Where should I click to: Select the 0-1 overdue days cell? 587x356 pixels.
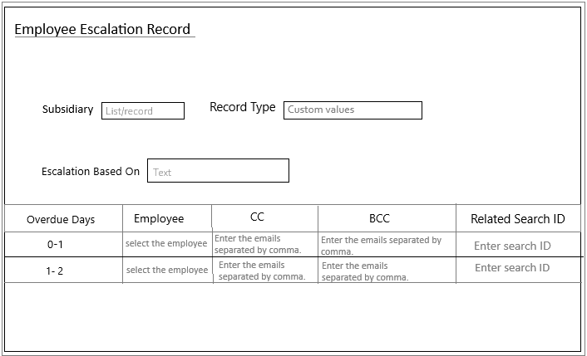click(x=55, y=246)
